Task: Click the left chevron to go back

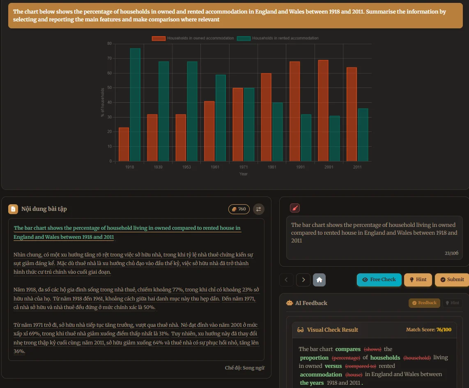Action: [x=286, y=279]
